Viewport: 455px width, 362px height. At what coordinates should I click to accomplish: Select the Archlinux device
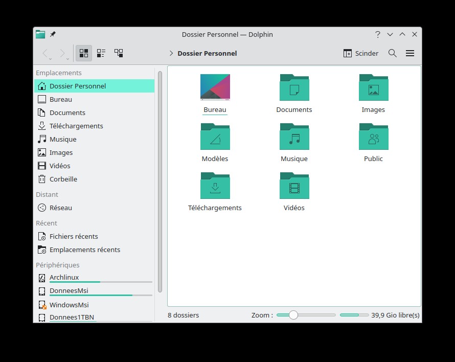coord(94,278)
